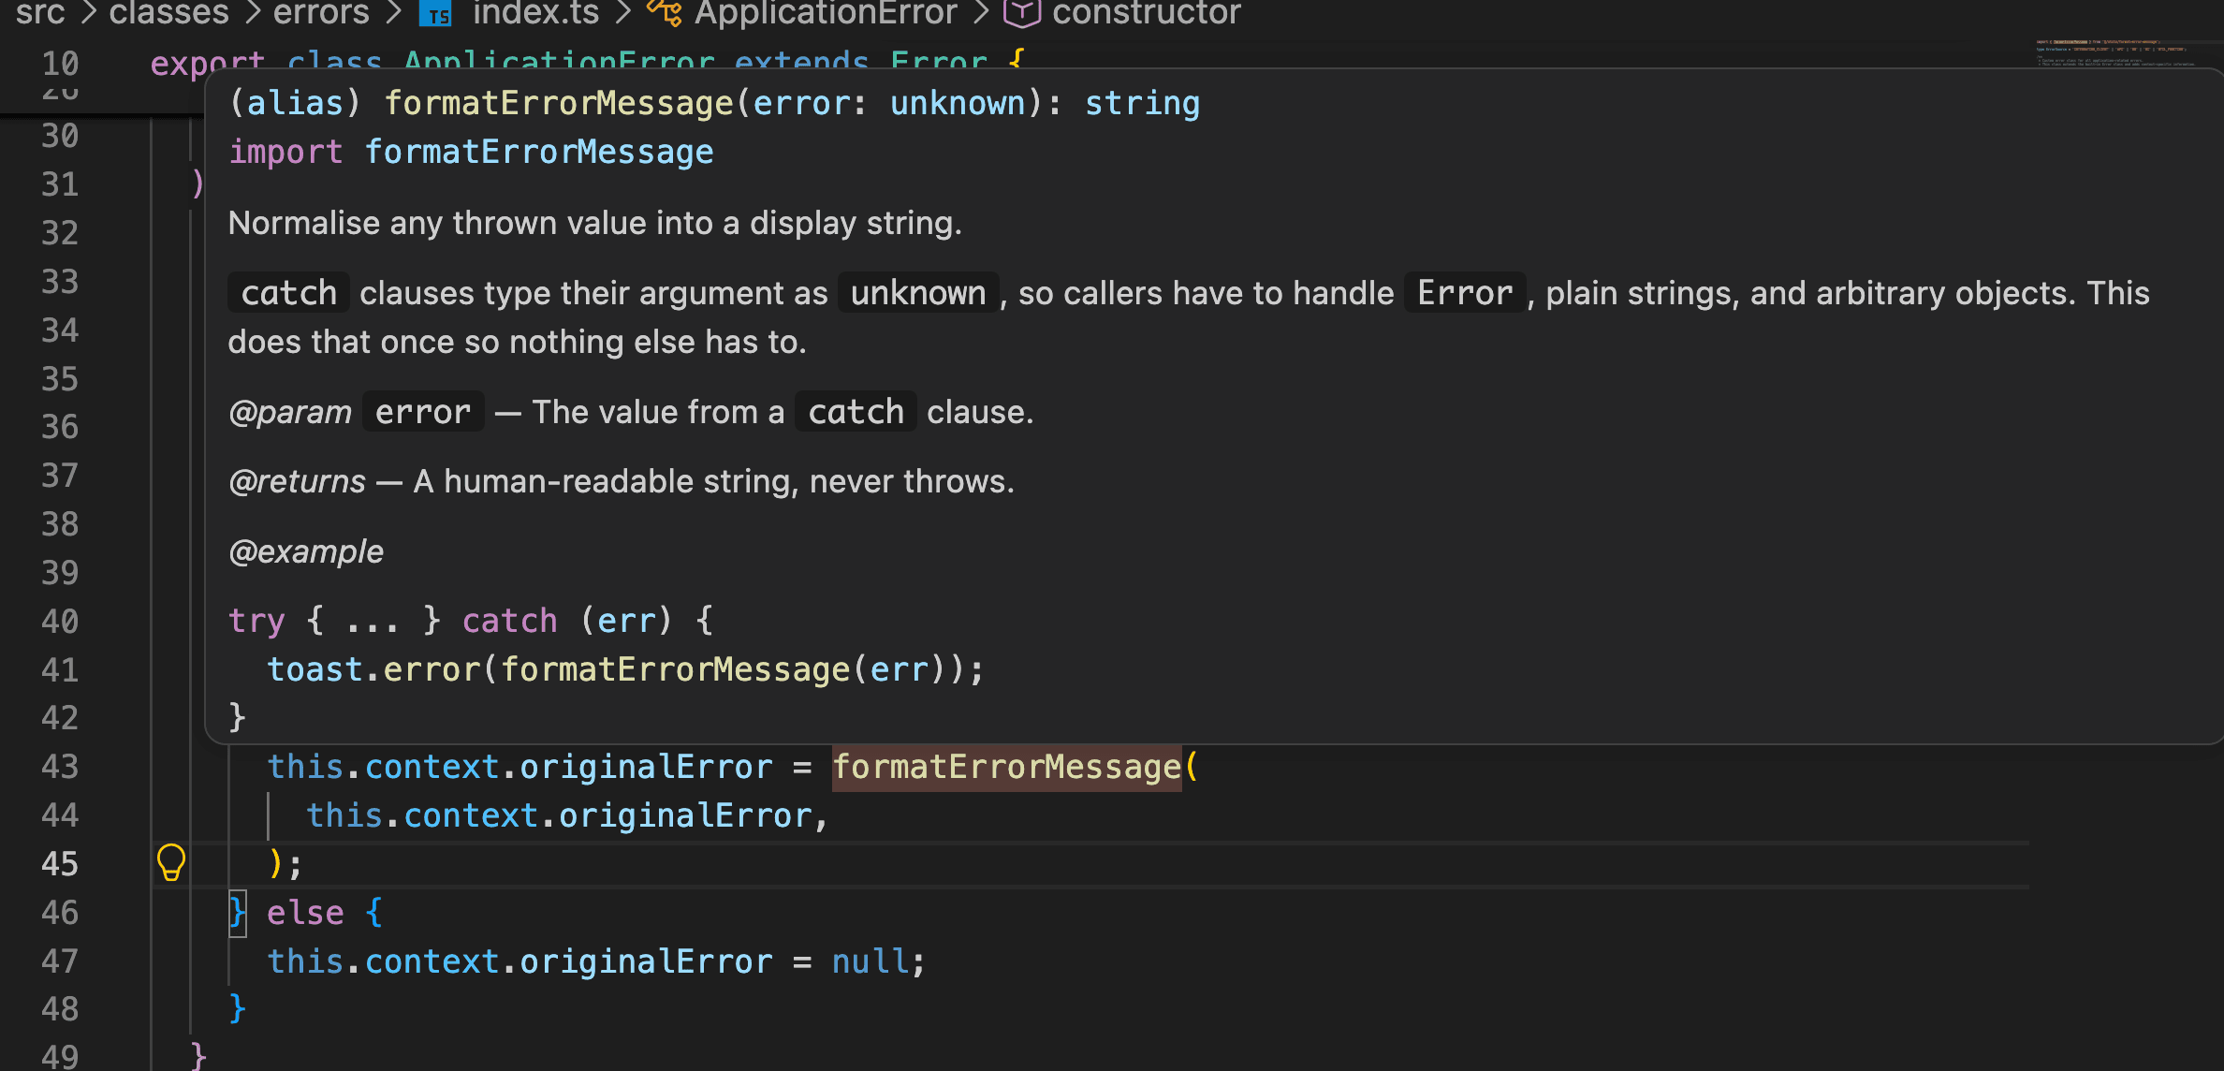Click line number 30 in the gutter
The width and height of the screenshot is (2224, 1071).
click(60, 136)
